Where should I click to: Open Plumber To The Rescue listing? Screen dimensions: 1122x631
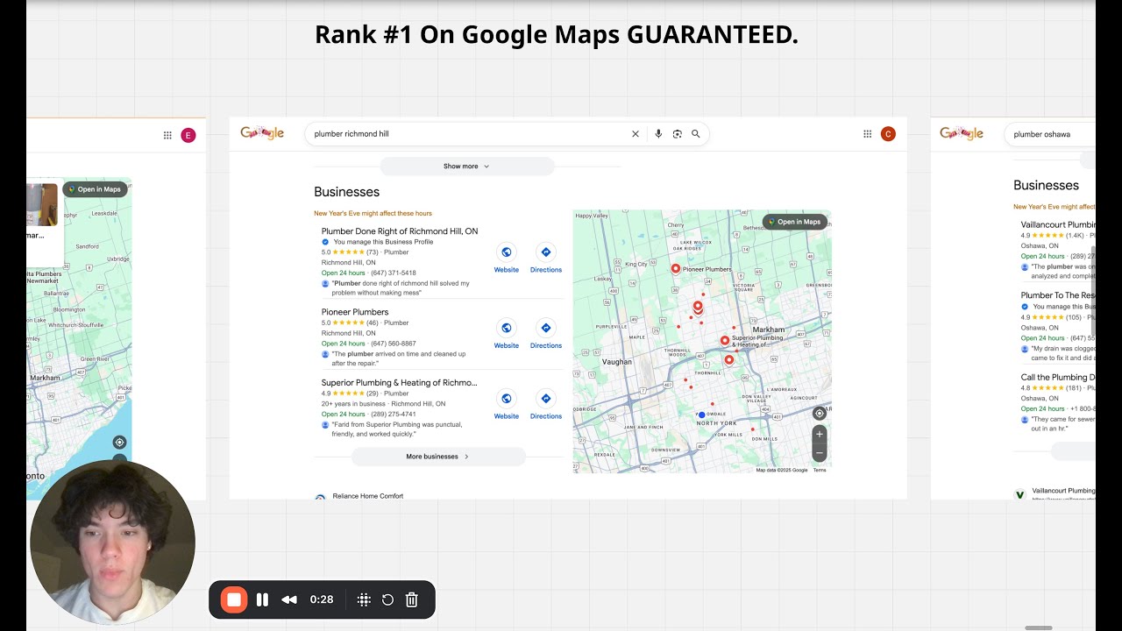tap(1058, 295)
